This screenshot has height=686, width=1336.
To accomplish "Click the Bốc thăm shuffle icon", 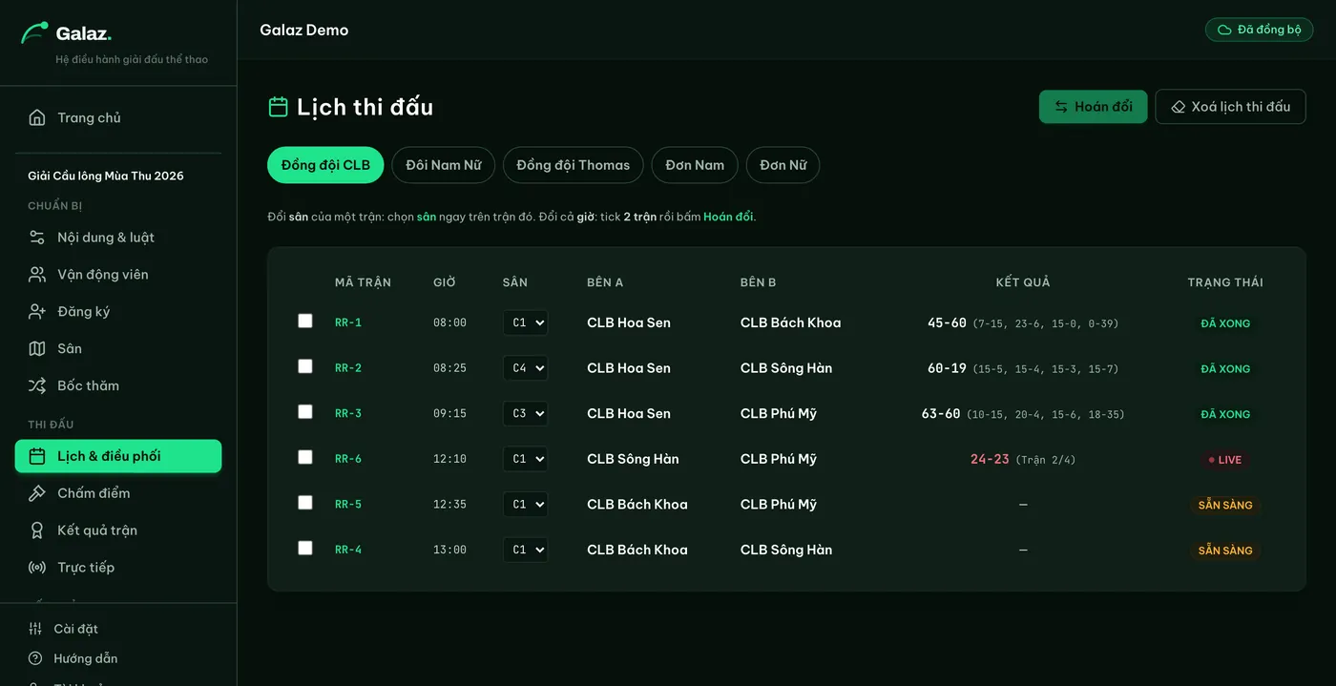I will coord(37,386).
